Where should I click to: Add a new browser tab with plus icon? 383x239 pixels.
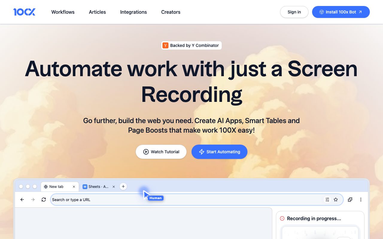123,186
